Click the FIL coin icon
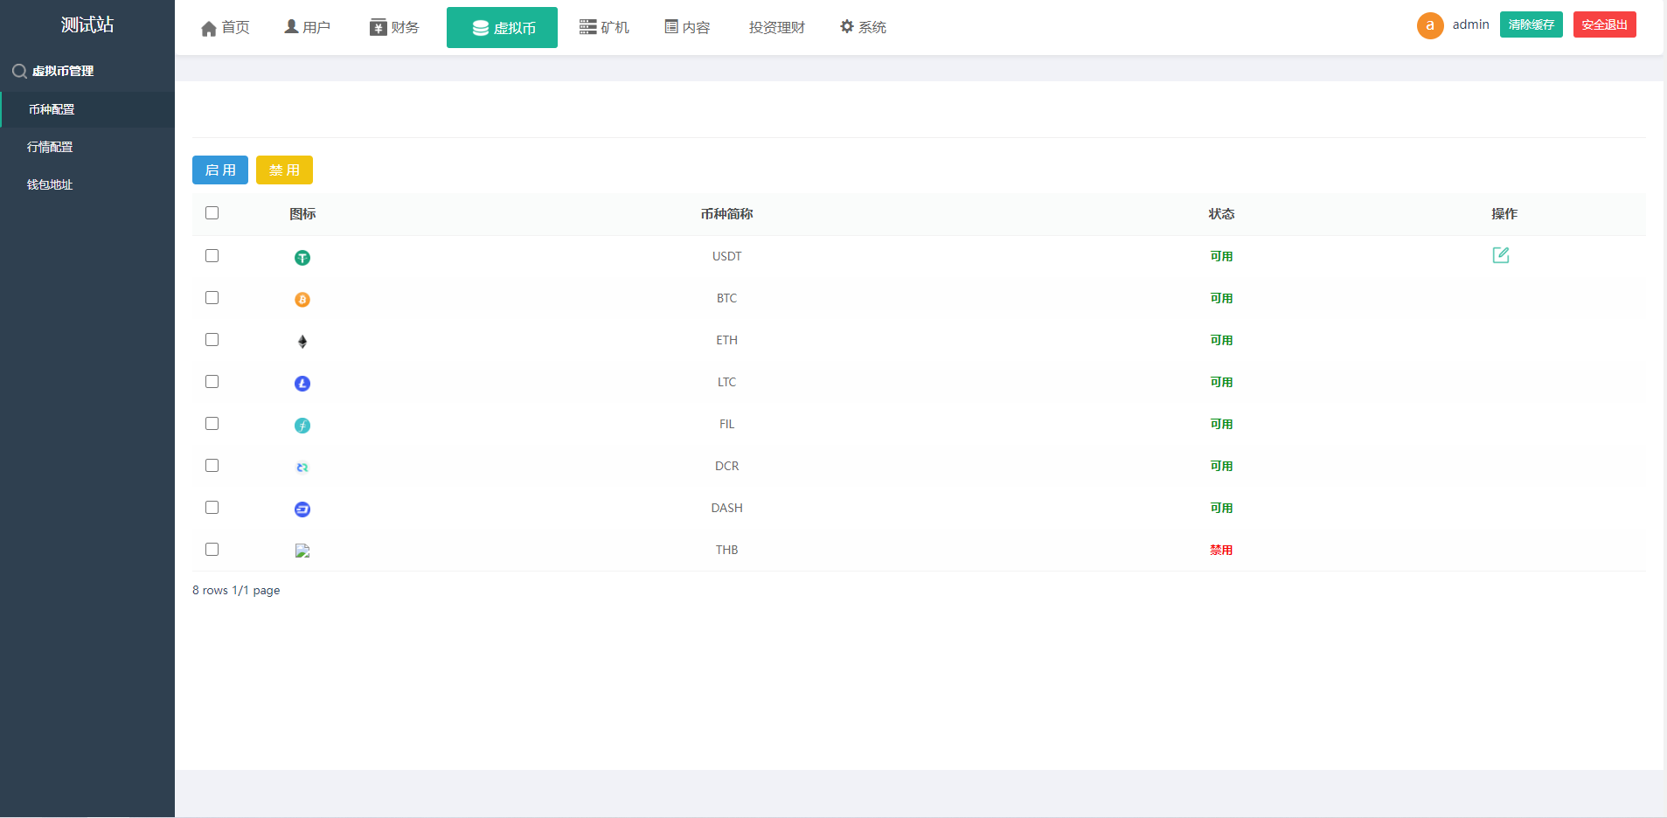Screen dimensions: 1667x818 point(302,425)
